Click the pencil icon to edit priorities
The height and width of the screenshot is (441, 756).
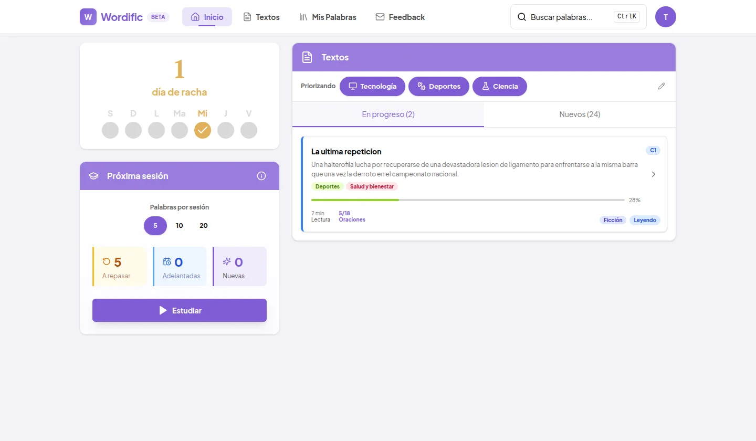click(661, 86)
